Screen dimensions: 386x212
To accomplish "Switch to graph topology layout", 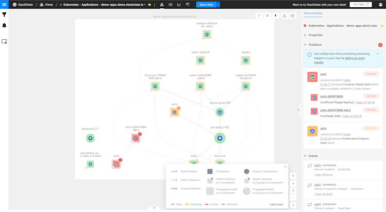I will click(x=284, y=16).
